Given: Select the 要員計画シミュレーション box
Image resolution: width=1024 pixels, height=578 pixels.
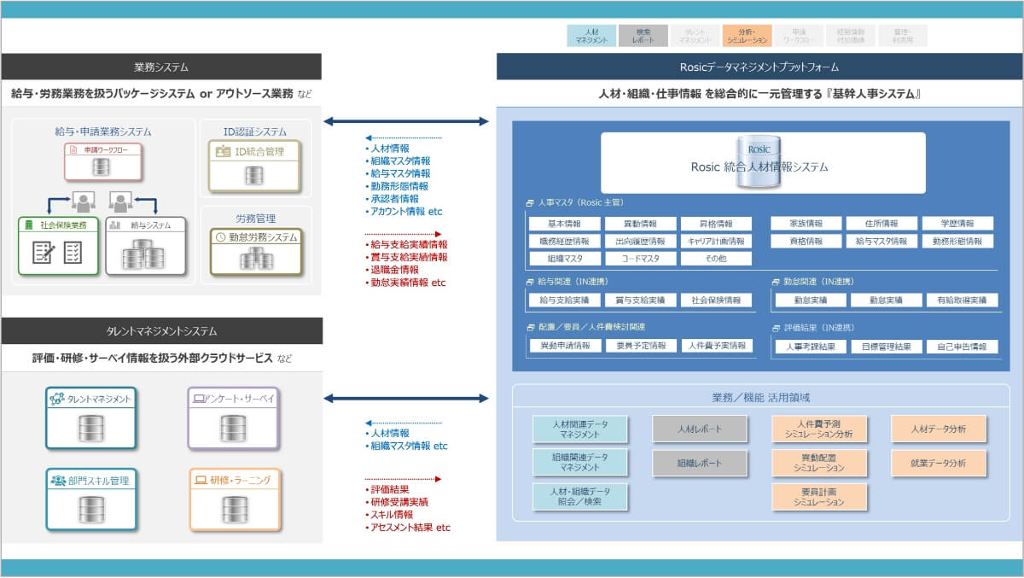Looking at the screenshot, I should tap(819, 497).
